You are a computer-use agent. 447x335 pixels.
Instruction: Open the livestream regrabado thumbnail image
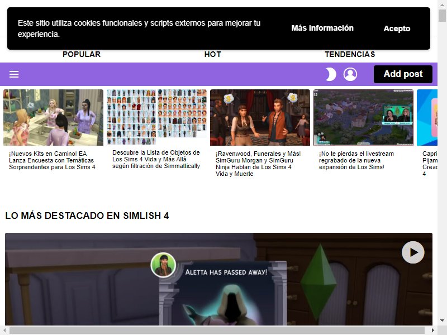coord(363,117)
